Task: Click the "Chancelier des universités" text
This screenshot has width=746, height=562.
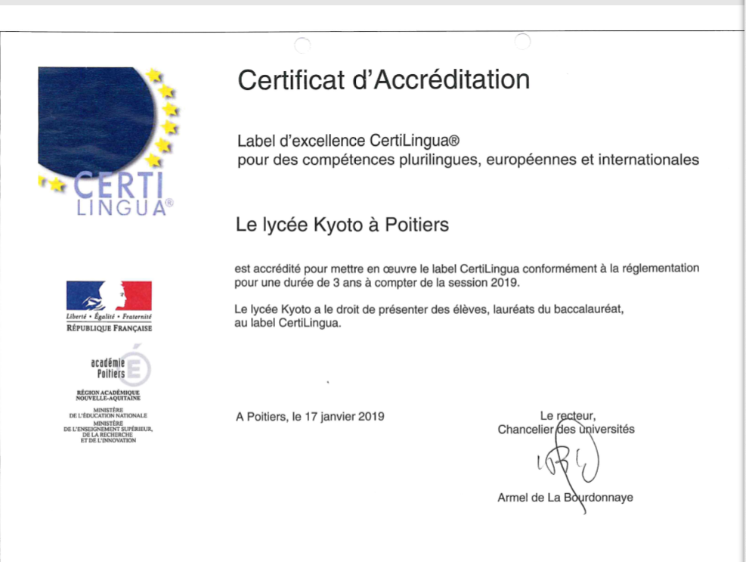Action: 565,429
